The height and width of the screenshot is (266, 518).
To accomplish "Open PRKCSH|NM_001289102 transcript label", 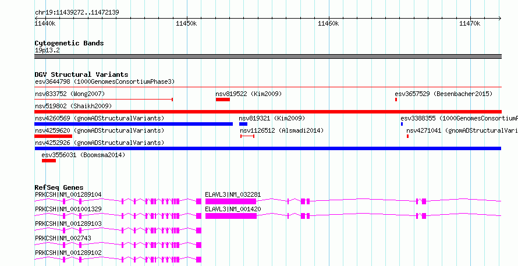I will pos(68,253).
